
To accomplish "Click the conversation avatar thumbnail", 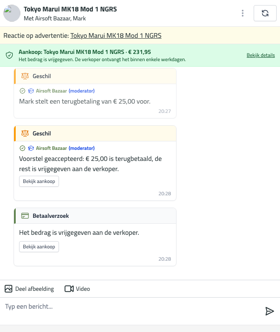I will click(11, 13).
